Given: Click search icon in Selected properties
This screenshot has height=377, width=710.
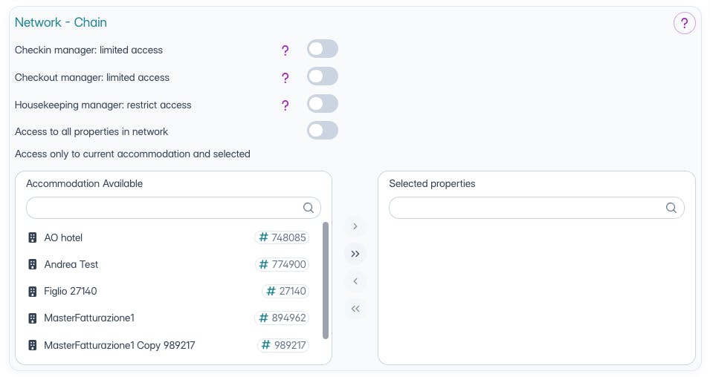Looking at the screenshot, I should (x=671, y=208).
